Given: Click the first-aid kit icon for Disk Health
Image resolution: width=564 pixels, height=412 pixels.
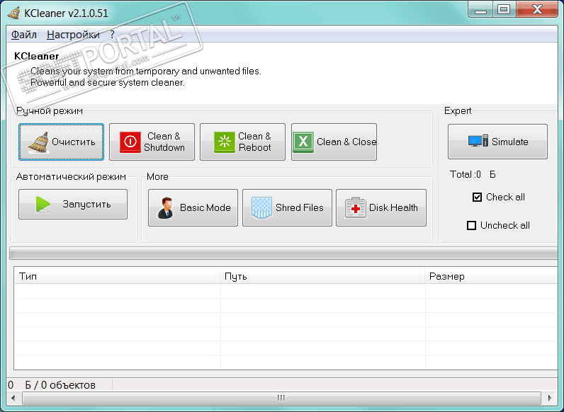Looking at the screenshot, I should [356, 208].
